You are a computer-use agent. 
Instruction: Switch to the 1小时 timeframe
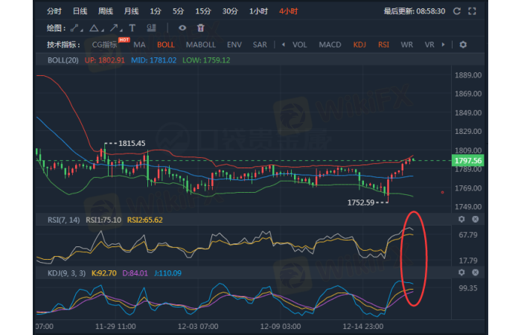[x=258, y=12]
